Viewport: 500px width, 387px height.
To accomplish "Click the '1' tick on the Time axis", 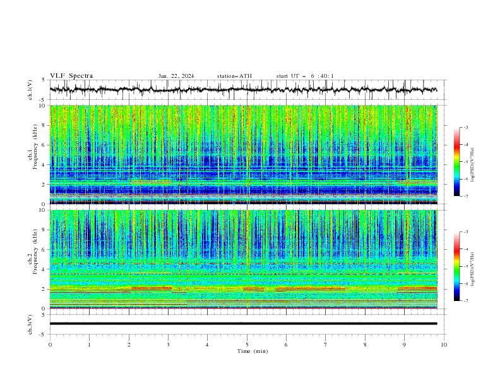I will coord(89,345).
